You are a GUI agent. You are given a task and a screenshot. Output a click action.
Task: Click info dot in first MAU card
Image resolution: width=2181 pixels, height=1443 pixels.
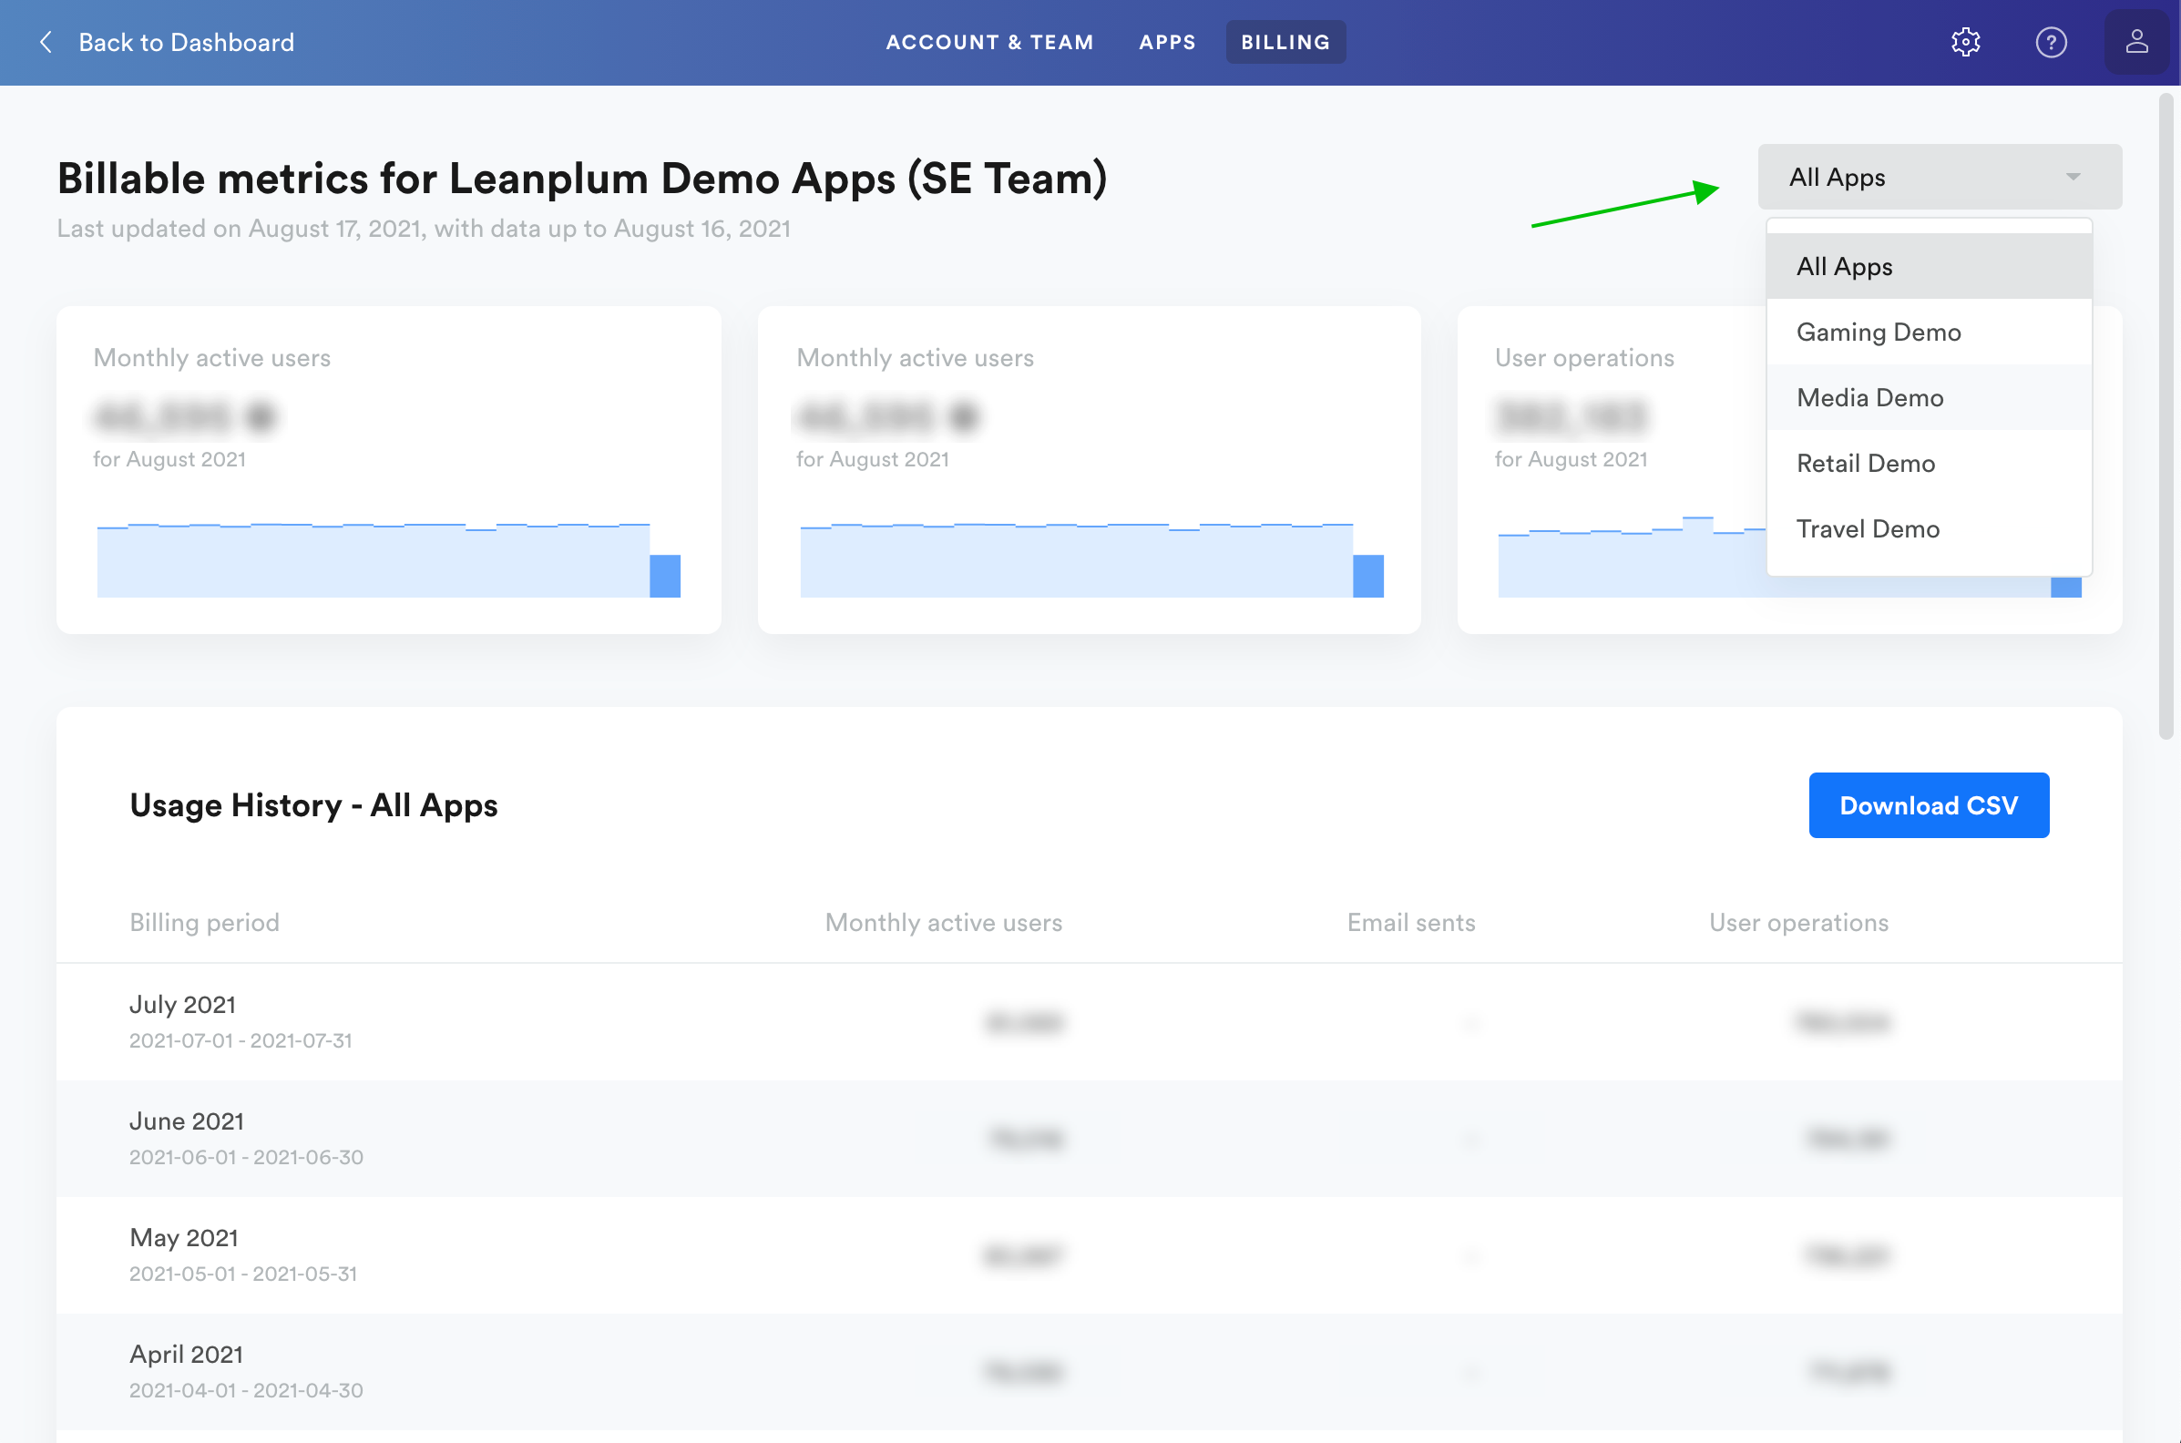click(261, 417)
